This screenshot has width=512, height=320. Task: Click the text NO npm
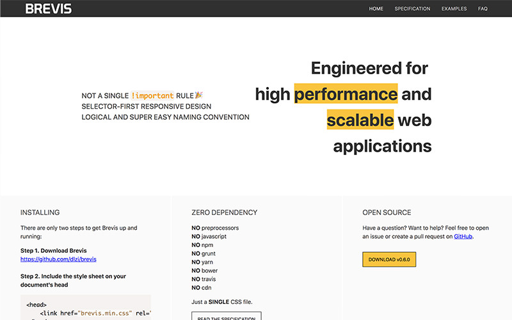tap(202, 245)
